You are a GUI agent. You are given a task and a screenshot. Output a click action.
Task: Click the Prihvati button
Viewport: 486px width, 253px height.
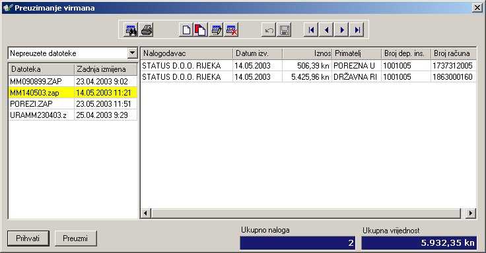click(28, 239)
